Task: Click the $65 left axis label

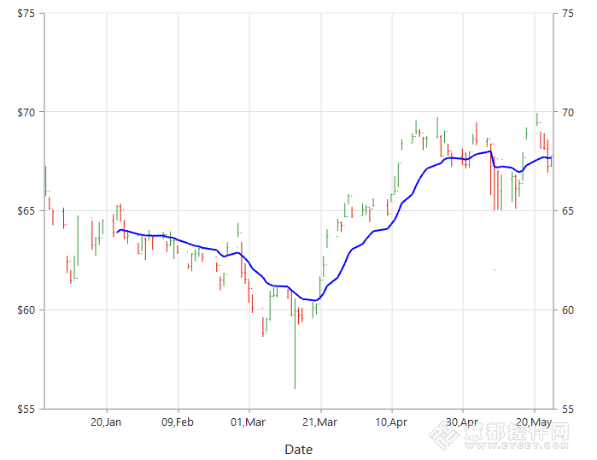Action: pos(26,210)
